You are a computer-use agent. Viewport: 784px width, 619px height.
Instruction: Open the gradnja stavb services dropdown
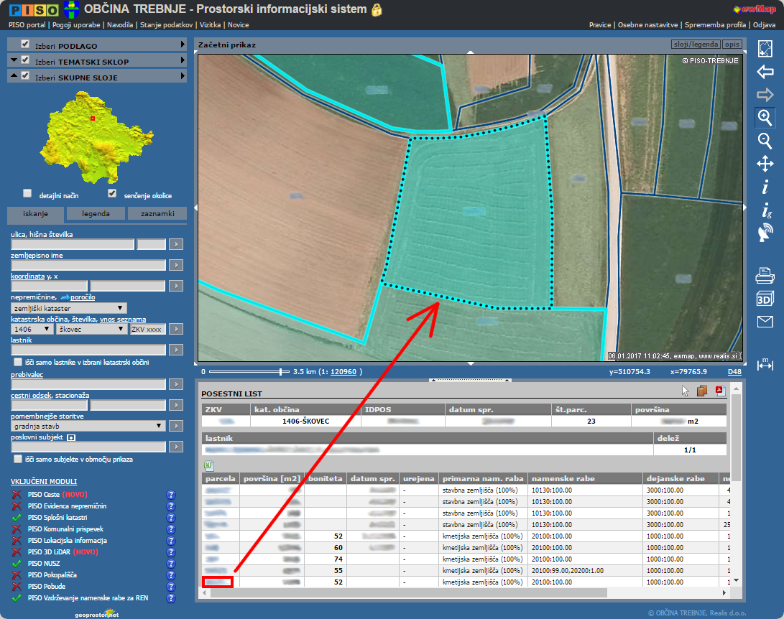point(88,426)
